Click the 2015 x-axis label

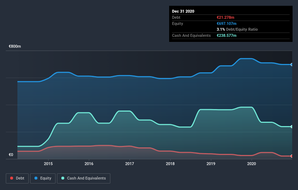click(48, 164)
